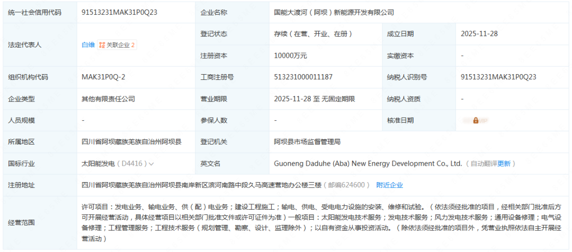Click the organization code MAK31P0Q-2
Viewport: 572px width, 252px height.
103,77
